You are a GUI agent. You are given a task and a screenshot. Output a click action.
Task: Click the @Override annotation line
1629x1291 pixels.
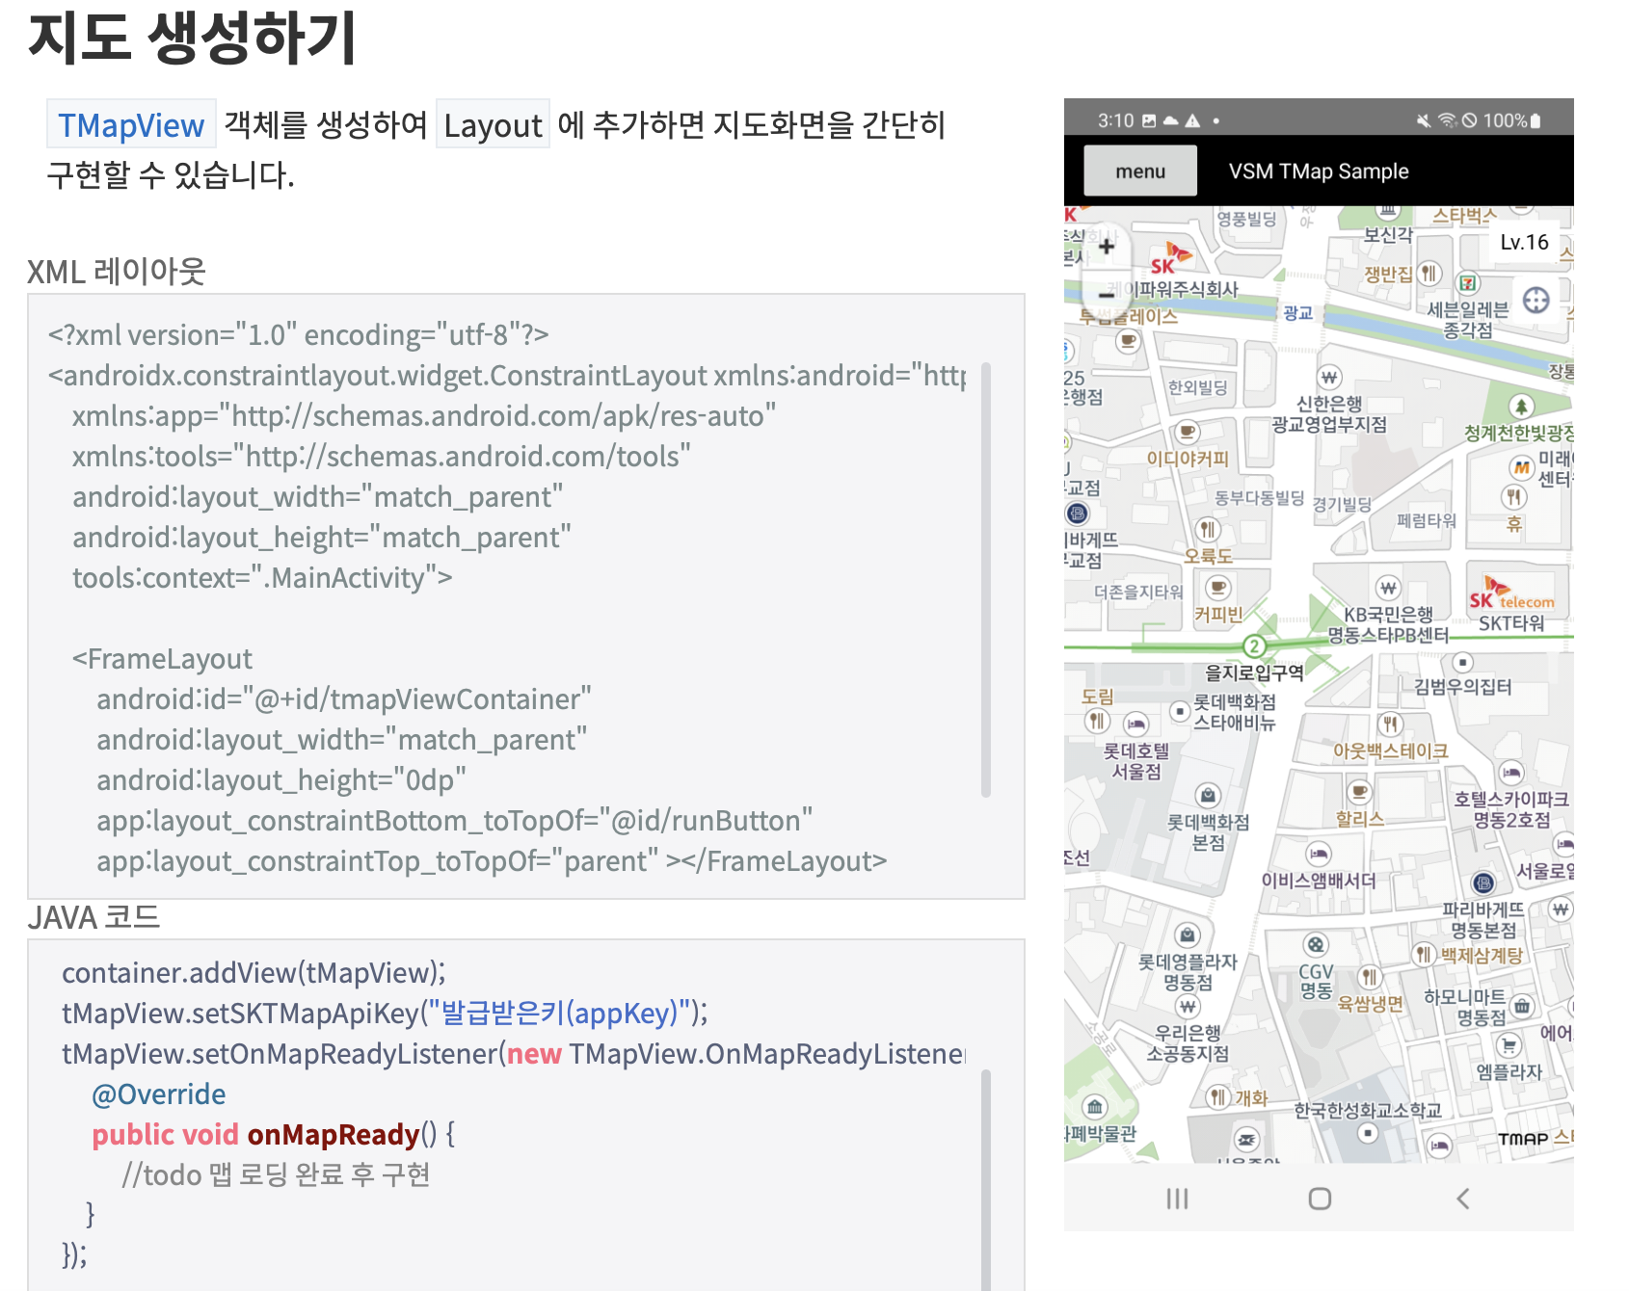tap(159, 1093)
